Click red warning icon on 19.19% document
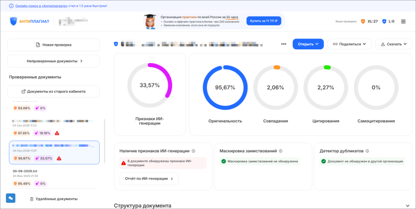The width and height of the screenshot is (416, 209). point(57,133)
